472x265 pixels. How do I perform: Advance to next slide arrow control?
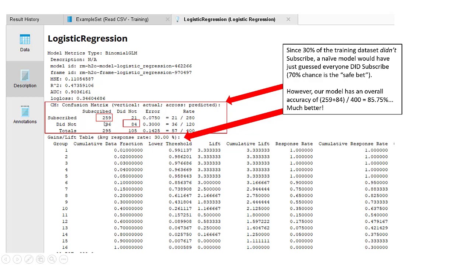[17, 259]
